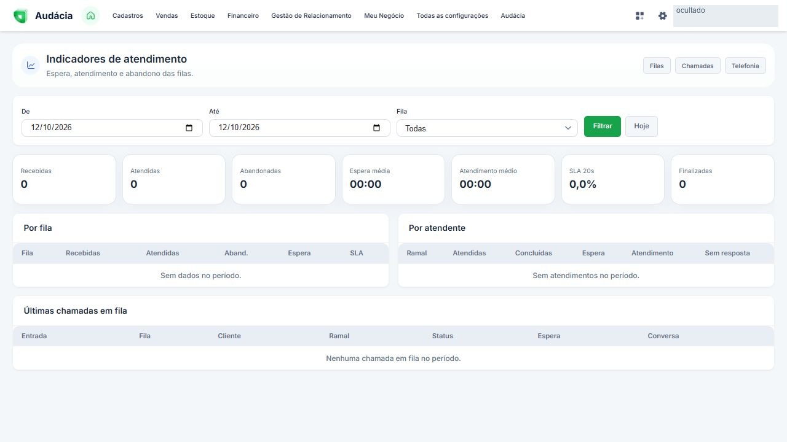Click the Concluídas column header in Por atendente
The height and width of the screenshot is (442, 787).
tap(534, 253)
